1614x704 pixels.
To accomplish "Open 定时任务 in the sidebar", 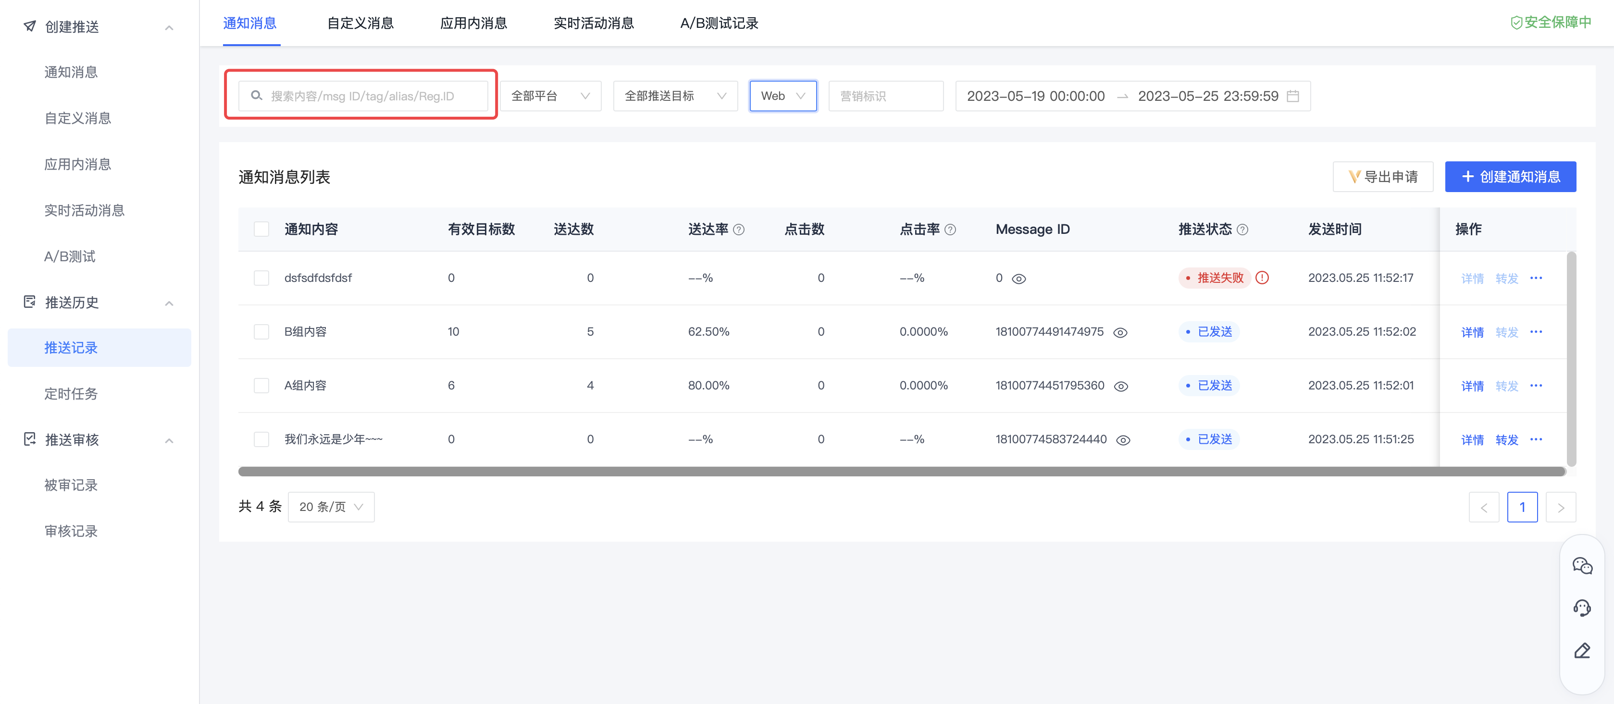I will [71, 394].
